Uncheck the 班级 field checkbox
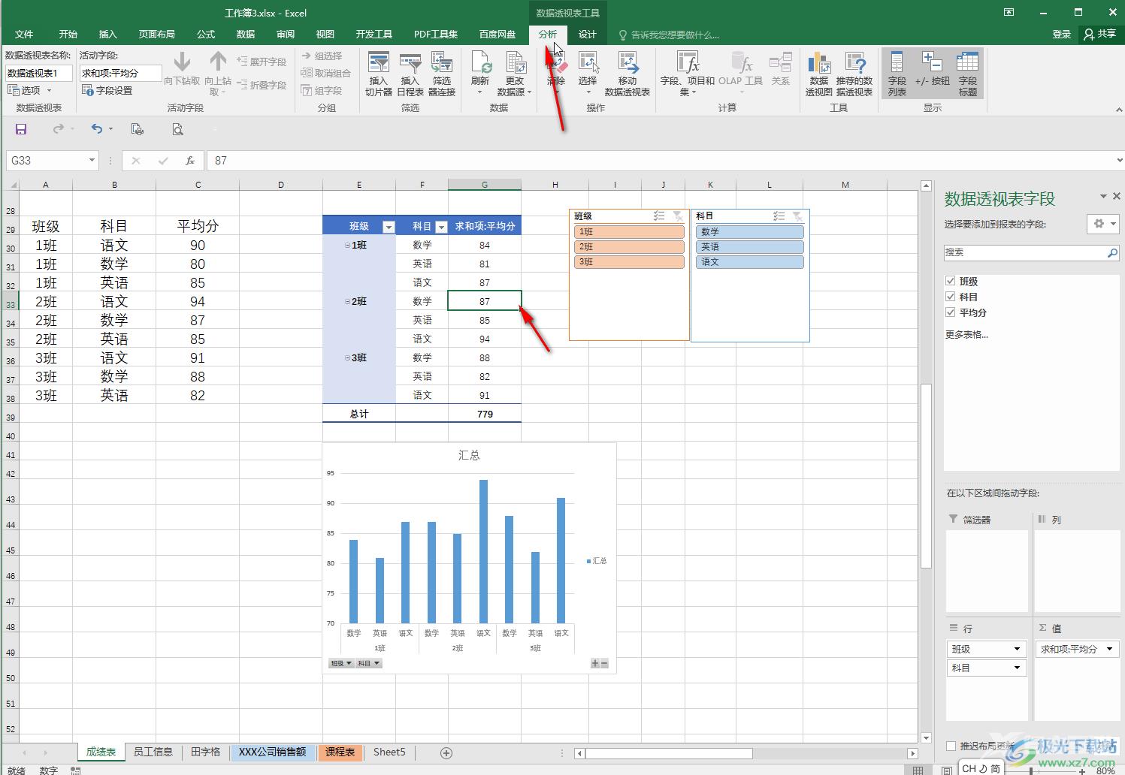The image size is (1125, 775). 951,281
